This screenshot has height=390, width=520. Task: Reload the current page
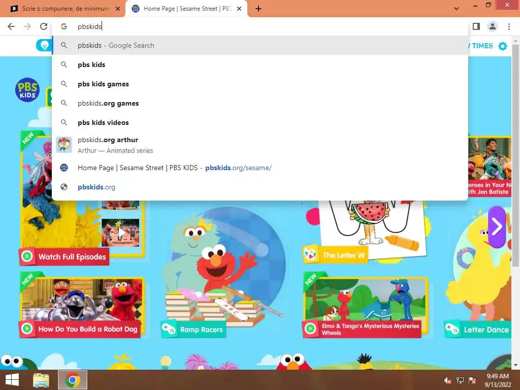[x=44, y=26]
